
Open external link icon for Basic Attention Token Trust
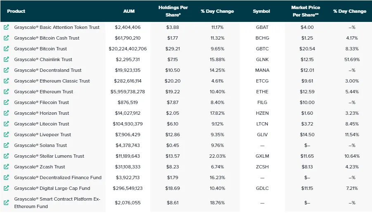[x=7, y=27]
